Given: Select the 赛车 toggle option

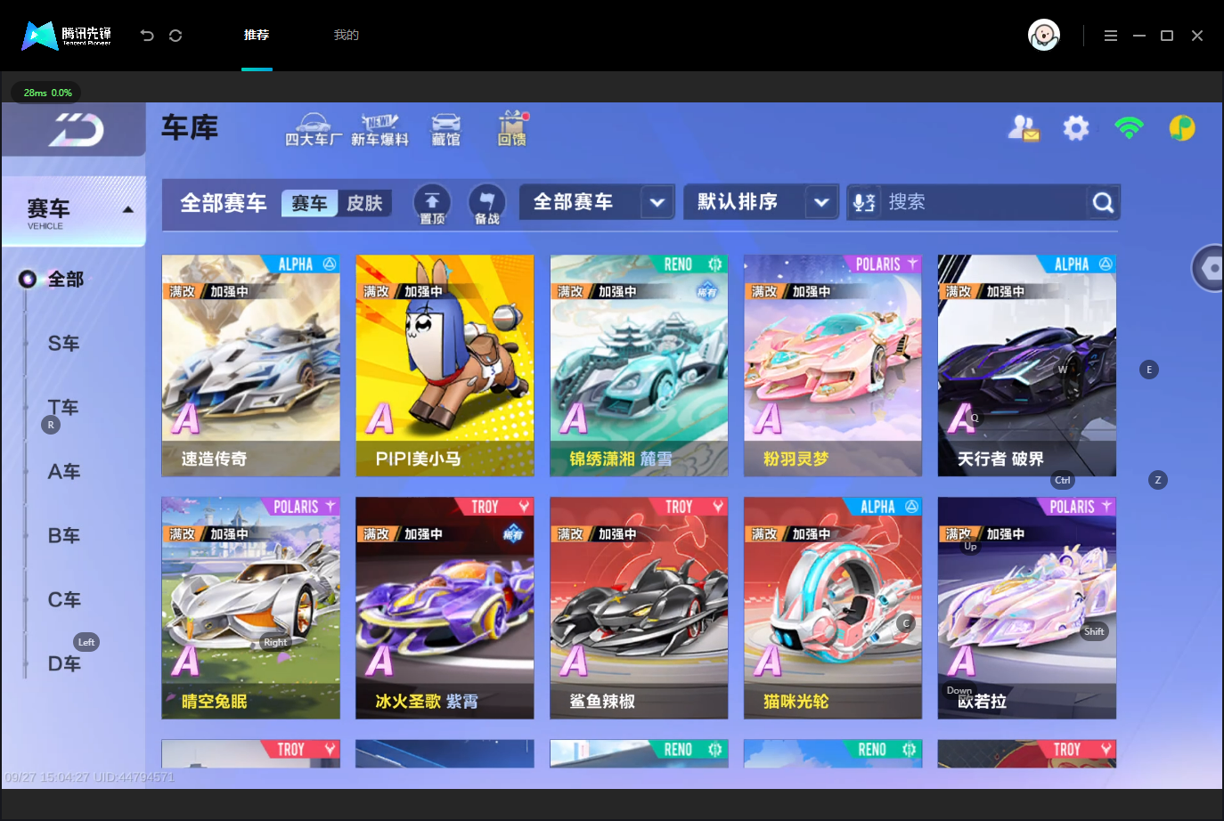Looking at the screenshot, I should point(310,203).
